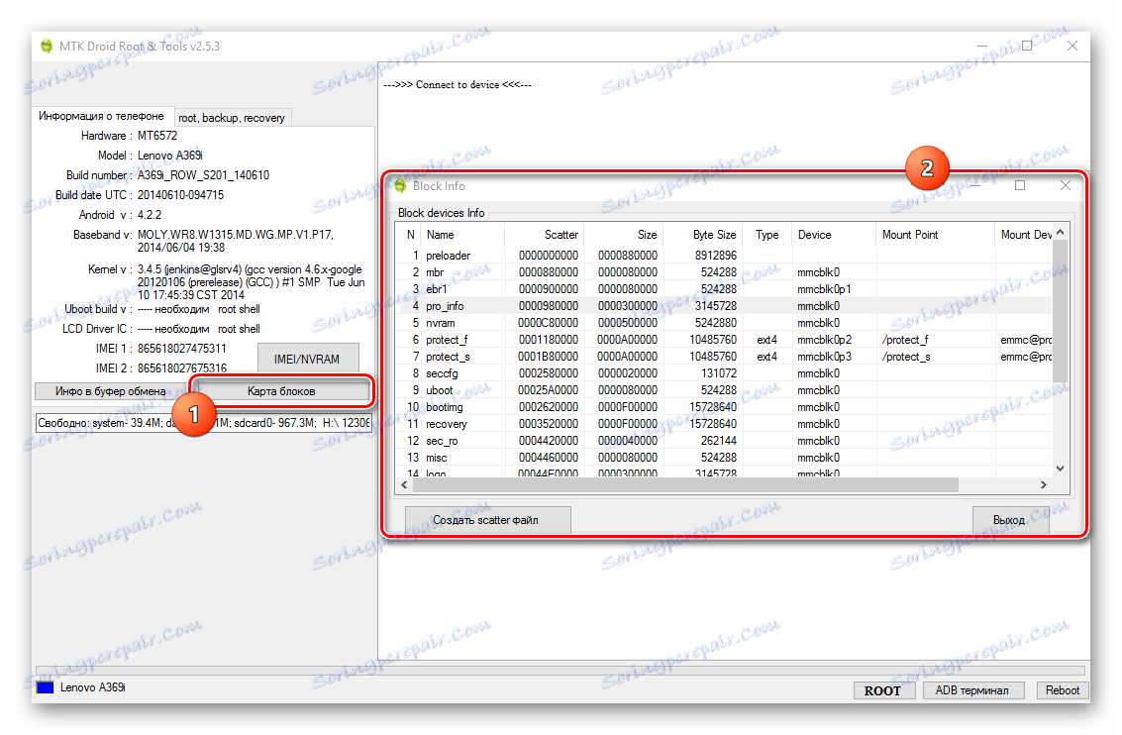Click the IMEI 1 value 865618027475311
The width and height of the screenshot is (1122, 735).
182,349
